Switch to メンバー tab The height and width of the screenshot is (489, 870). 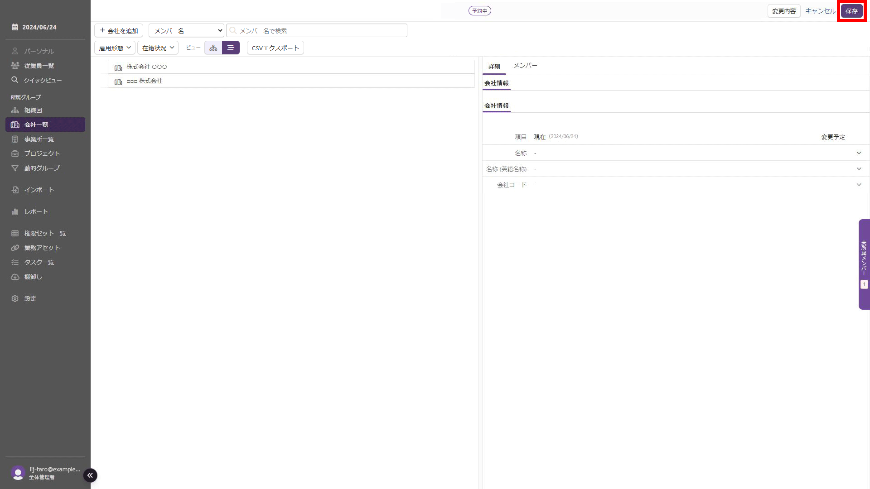[x=525, y=66]
